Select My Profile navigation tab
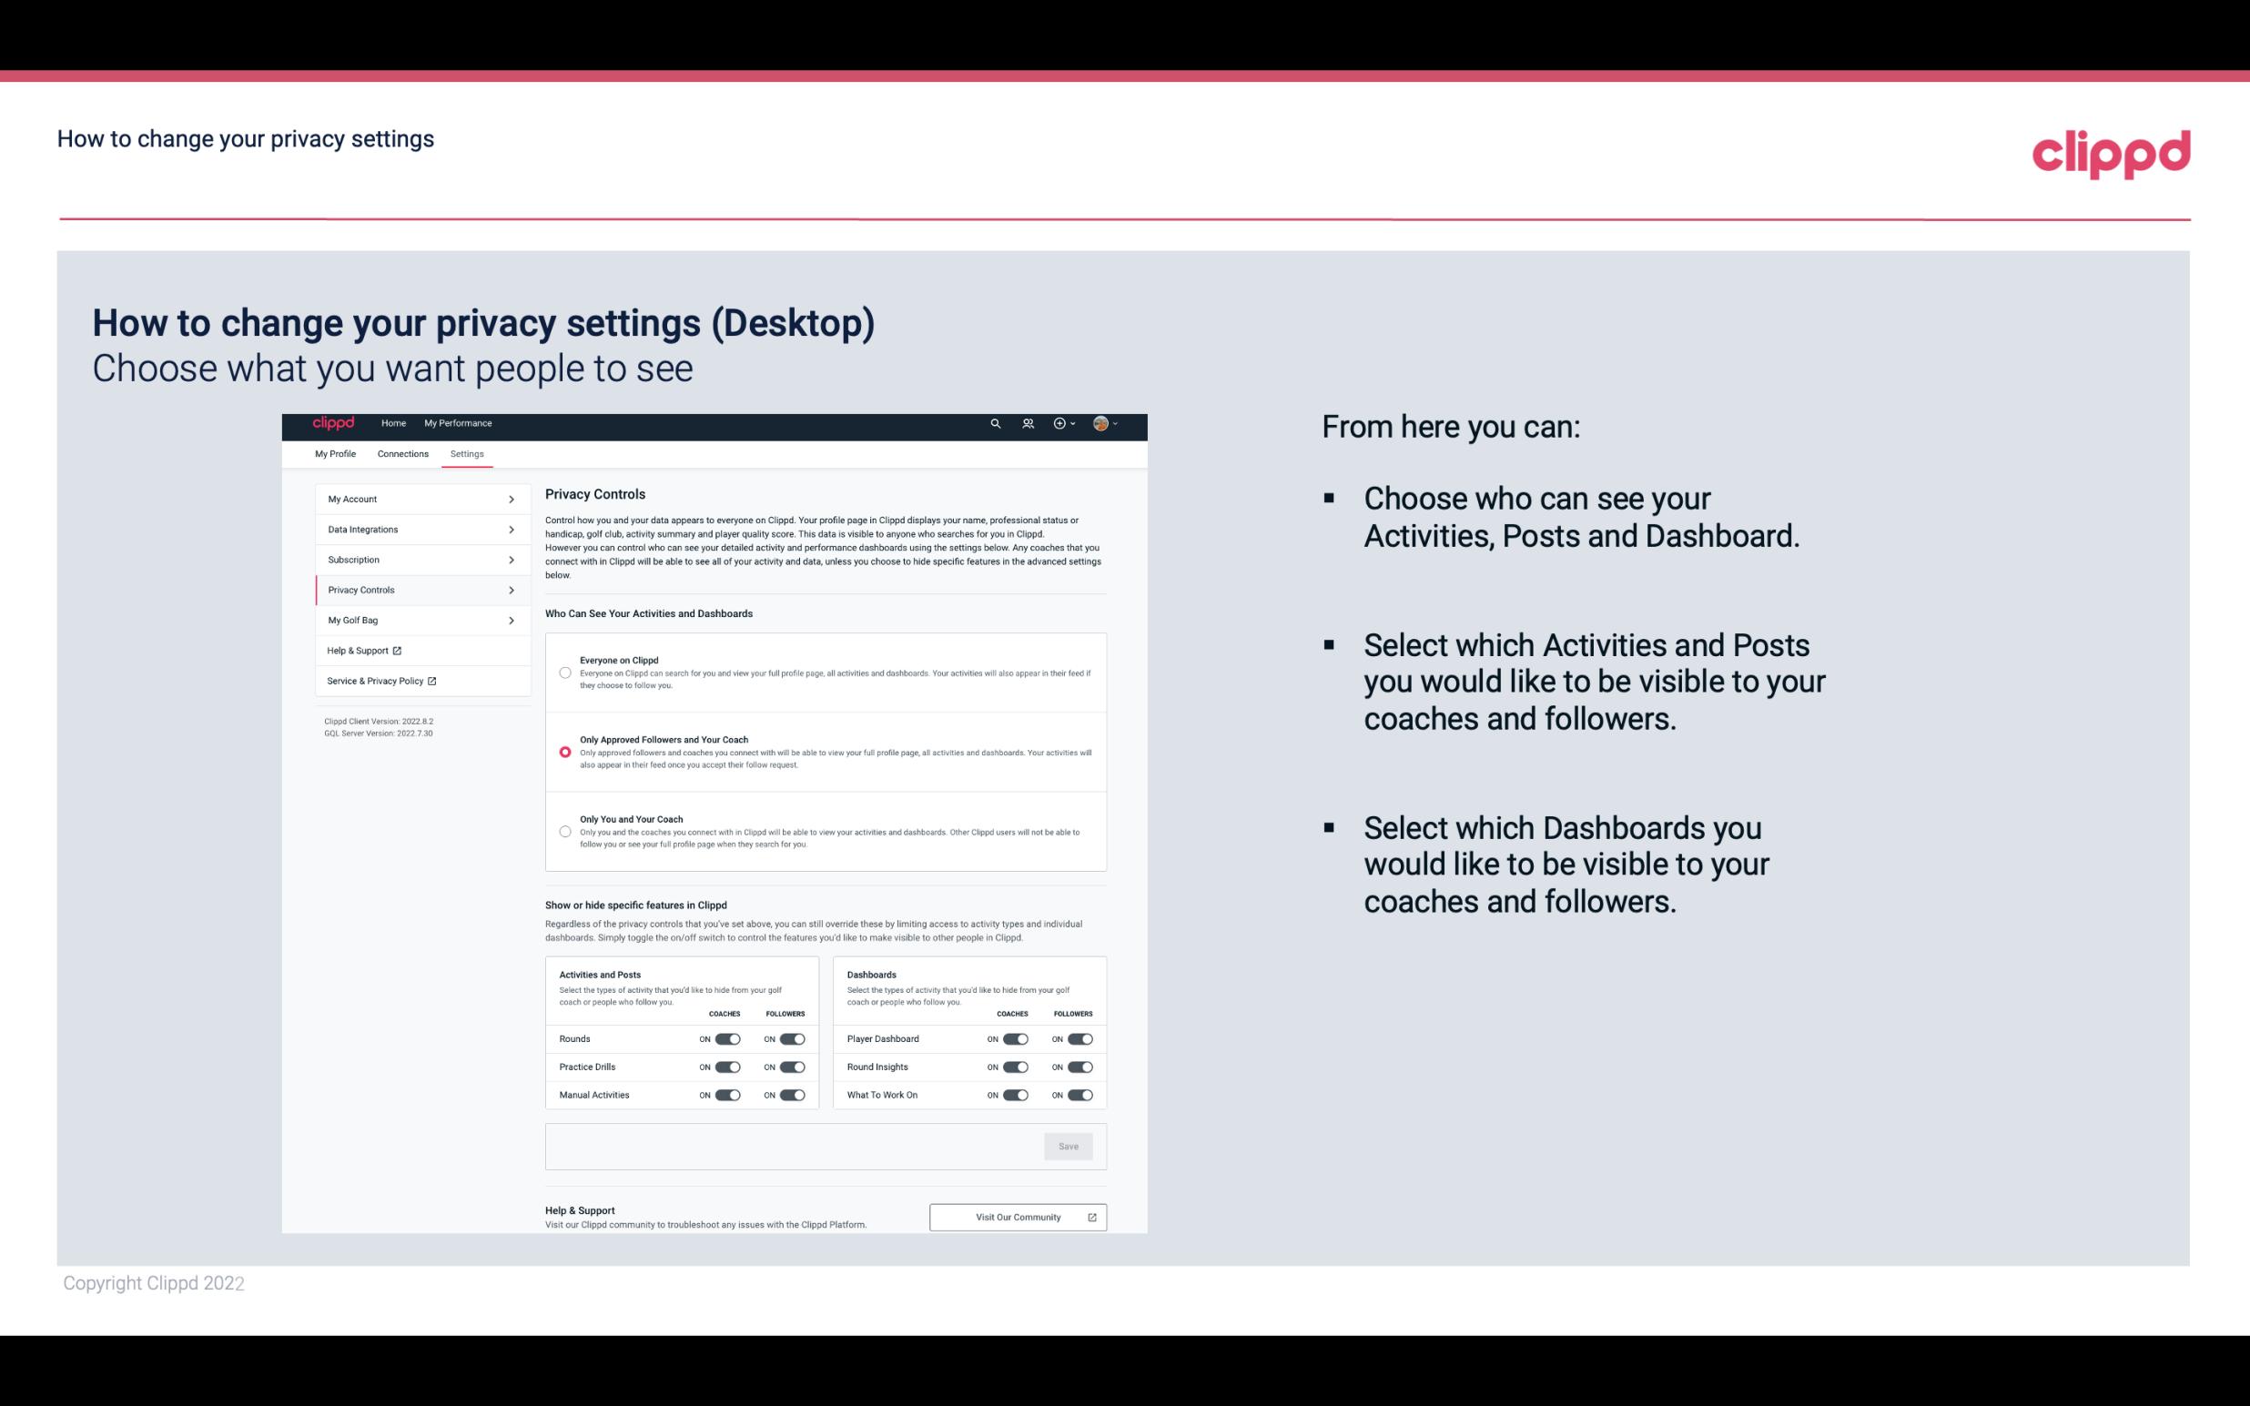 coord(335,453)
